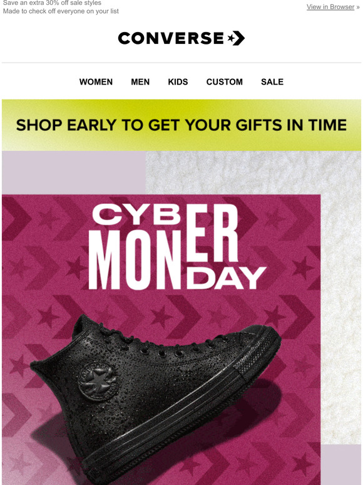Click the lavender block at top left
This screenshot has height=485, width=363.
tap(73, 172)
